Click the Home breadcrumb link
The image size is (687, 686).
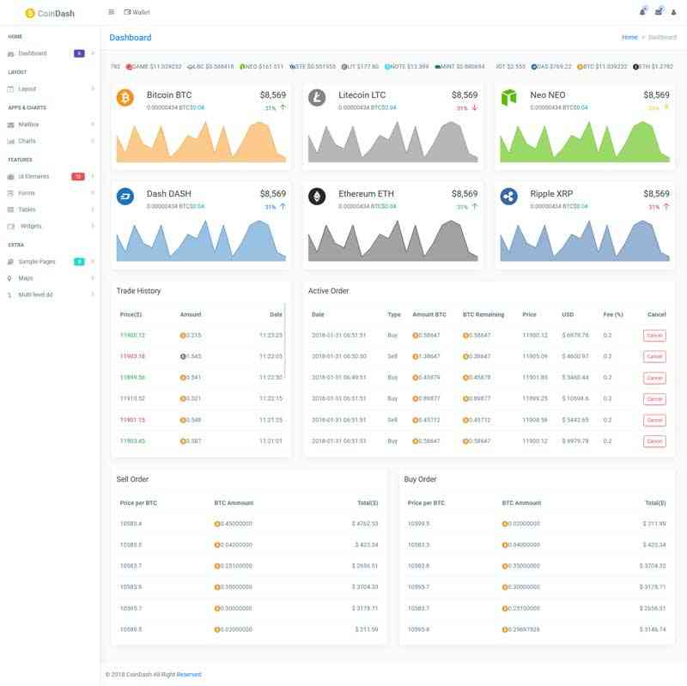coord(630,38)
